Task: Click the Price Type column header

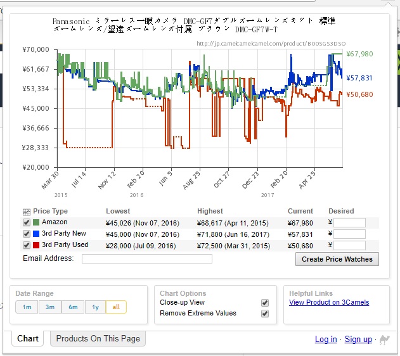Action: pos(50,211)
